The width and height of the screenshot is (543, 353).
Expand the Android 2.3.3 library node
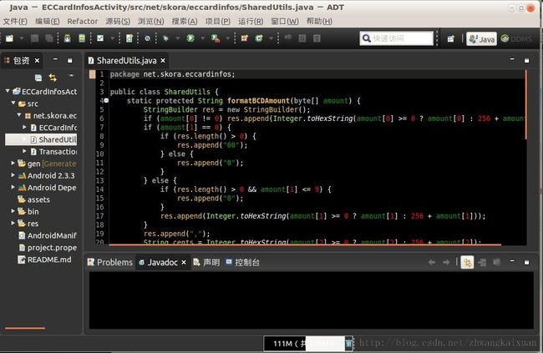13,175
